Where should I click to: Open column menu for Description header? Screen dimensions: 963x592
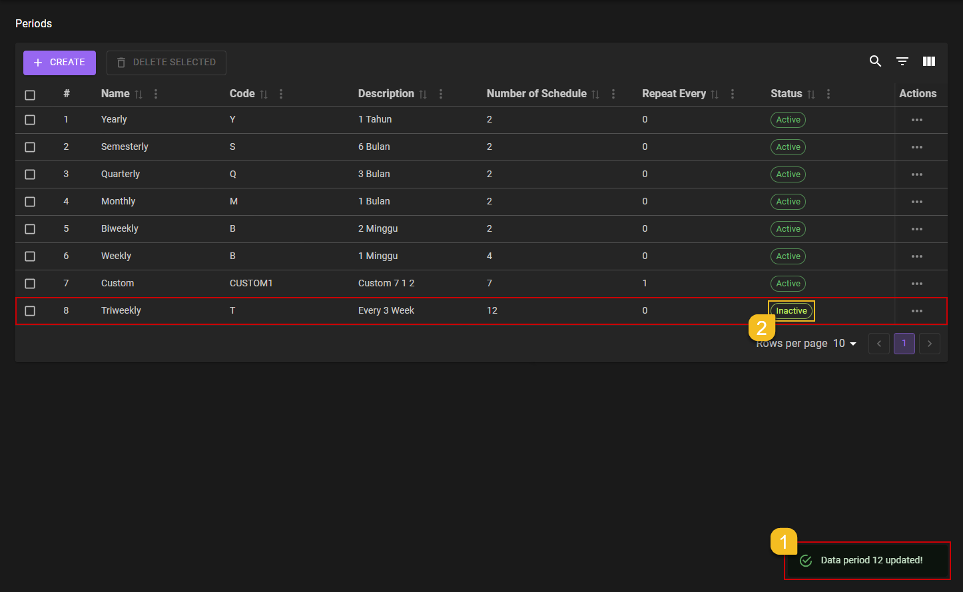click(441, 95)
